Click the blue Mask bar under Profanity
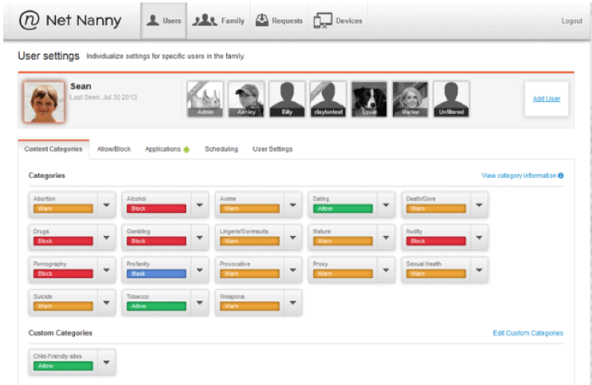Screen dimensions: 592x385 (x=156, y=273)
